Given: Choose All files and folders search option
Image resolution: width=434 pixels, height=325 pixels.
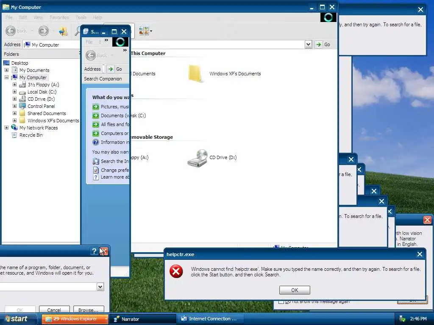Looking at the screenshot, I should tap(111, 124).
